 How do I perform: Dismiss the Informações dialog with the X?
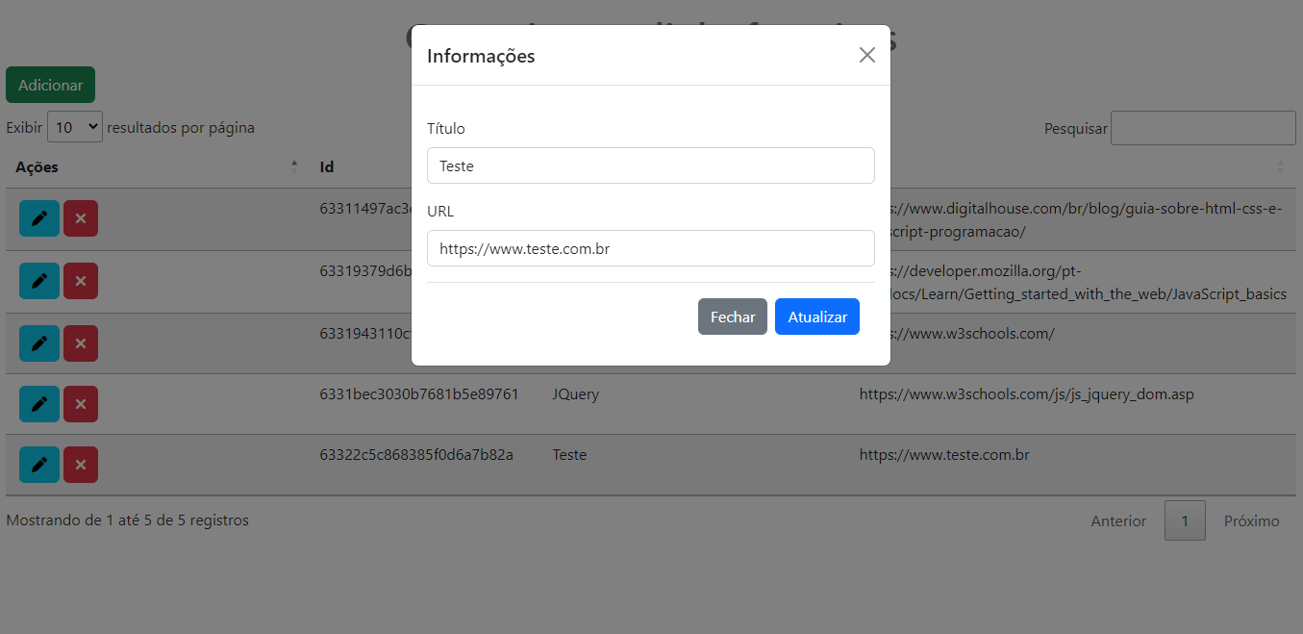point(866,55)
